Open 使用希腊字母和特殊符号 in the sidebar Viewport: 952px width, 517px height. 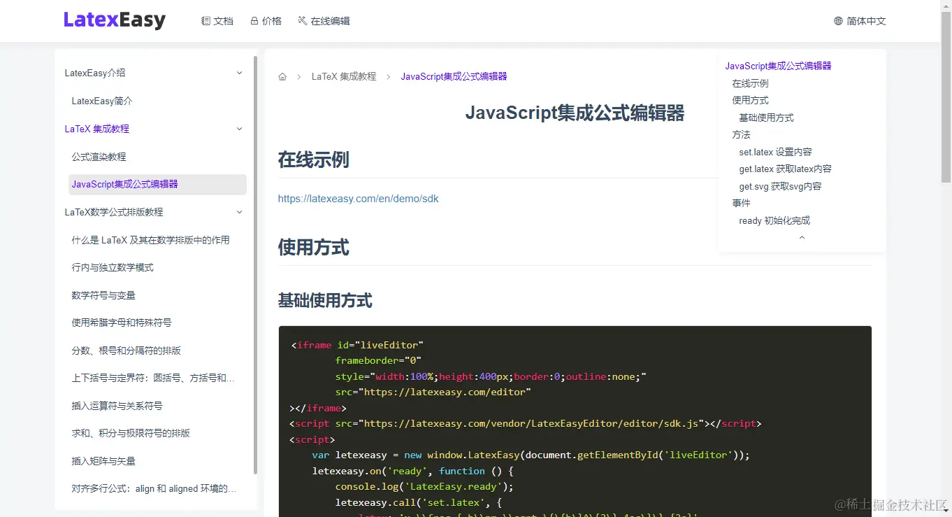click(x=122, y=323)
